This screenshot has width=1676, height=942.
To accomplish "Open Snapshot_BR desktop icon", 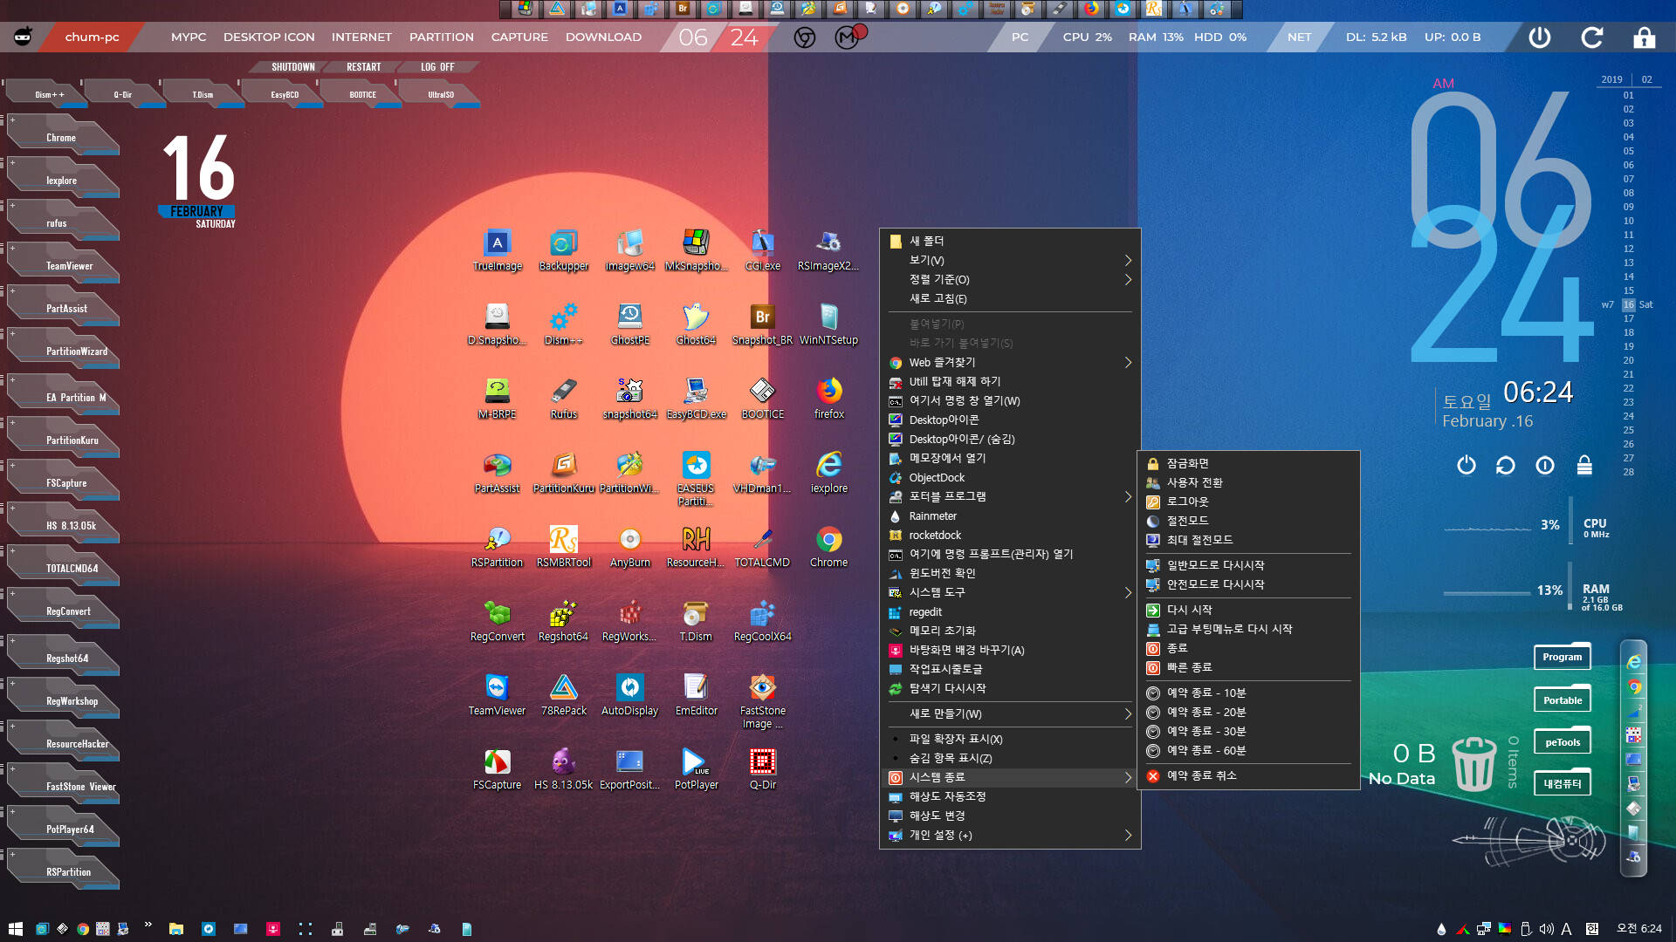I will point(762,324).
